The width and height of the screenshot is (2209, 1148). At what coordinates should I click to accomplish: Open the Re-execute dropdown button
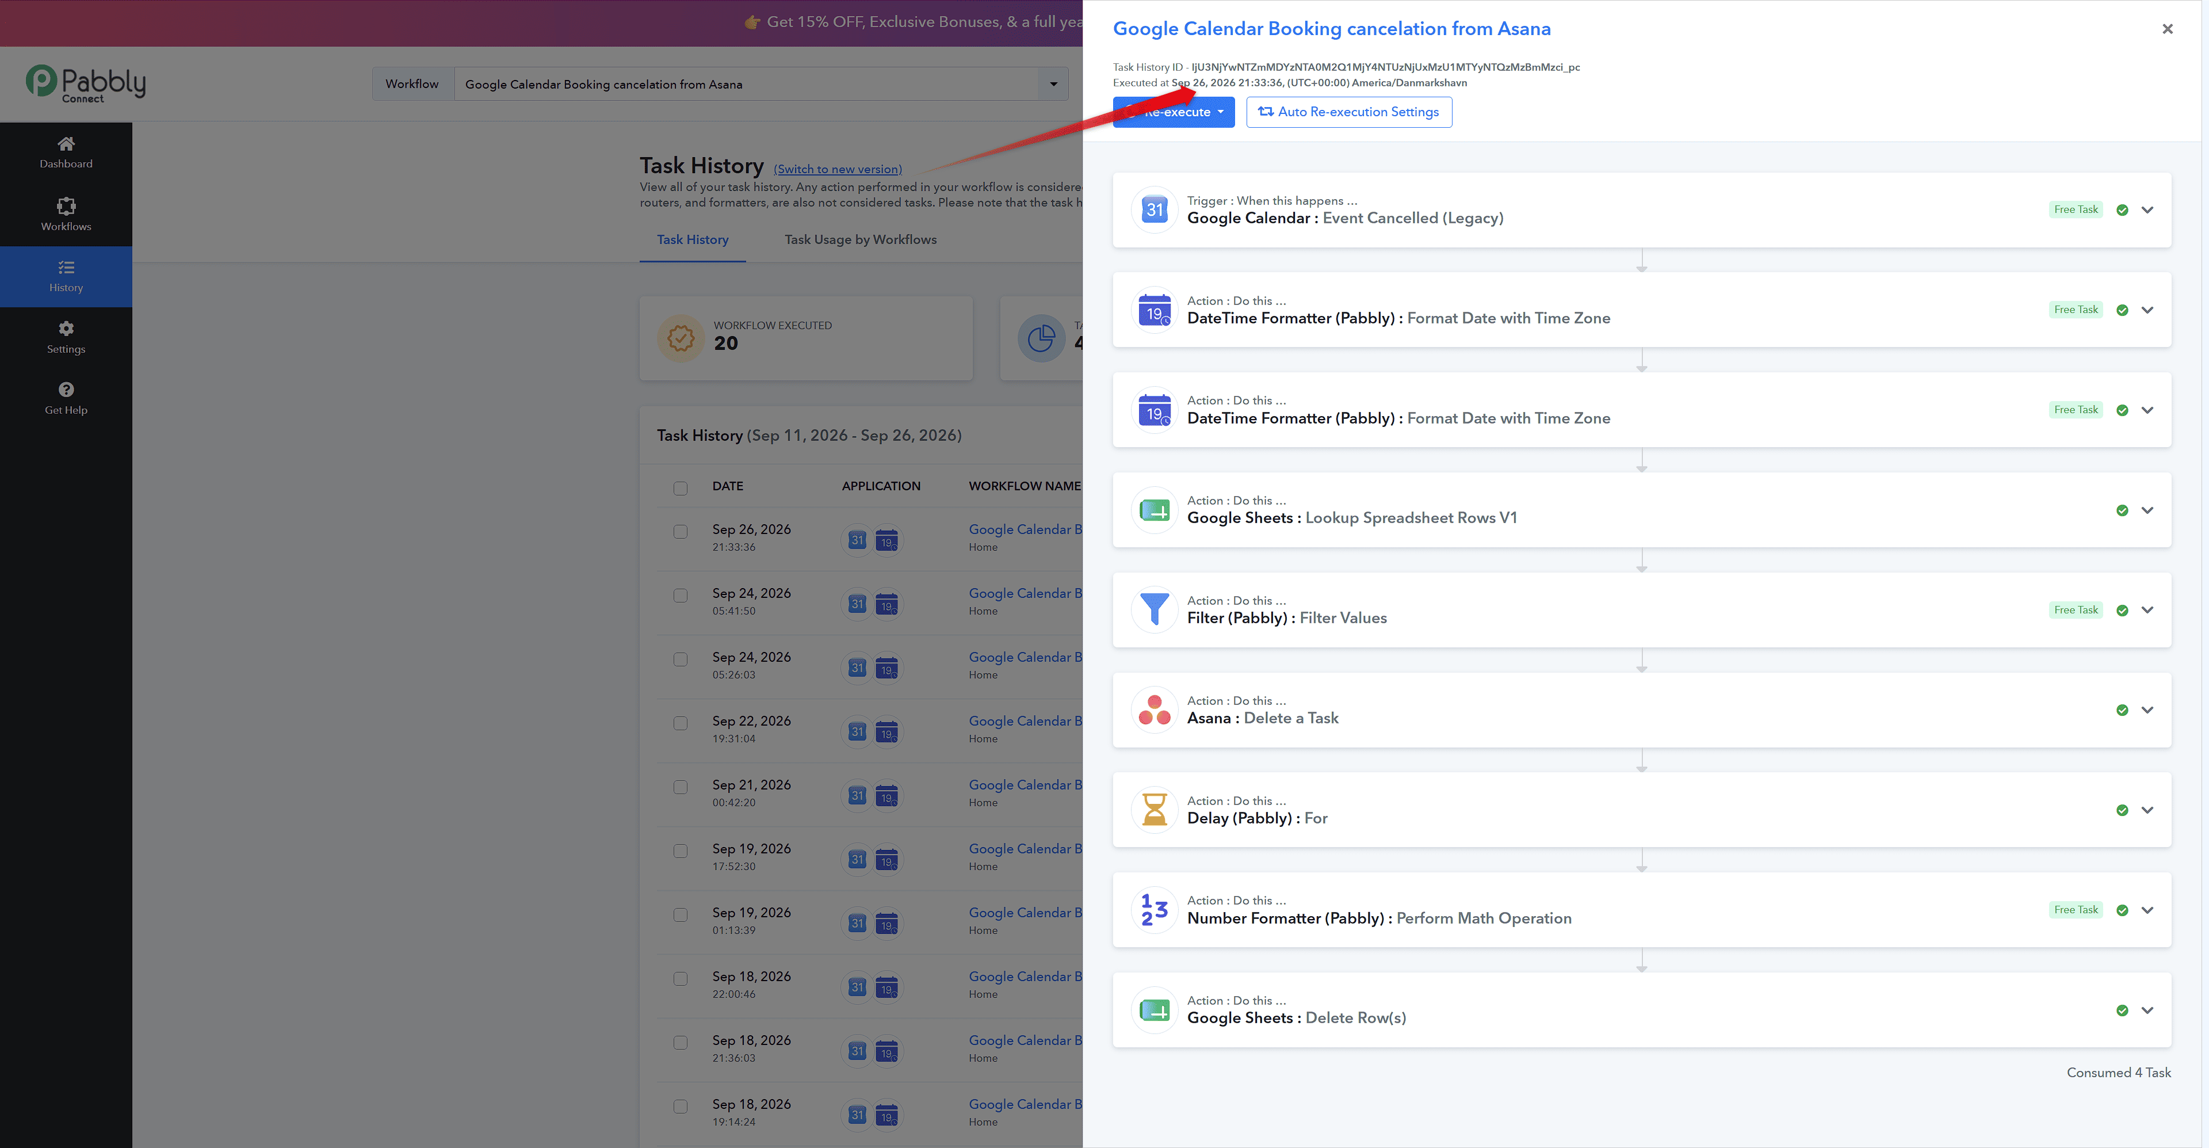[1173, 112]
